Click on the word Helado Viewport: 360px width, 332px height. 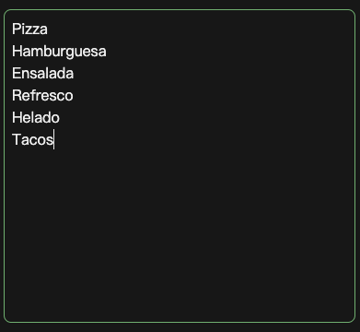(x=36, y=118)
